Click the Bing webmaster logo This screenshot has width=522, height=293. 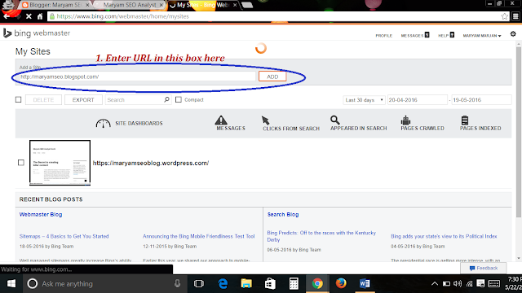37,33
